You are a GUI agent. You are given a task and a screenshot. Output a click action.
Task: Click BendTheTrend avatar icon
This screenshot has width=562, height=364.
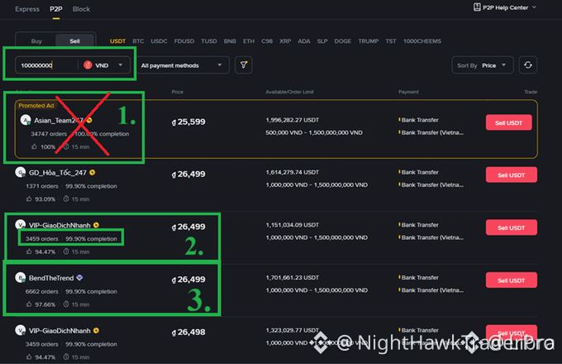pyautogui.click(x=21, y=278)
